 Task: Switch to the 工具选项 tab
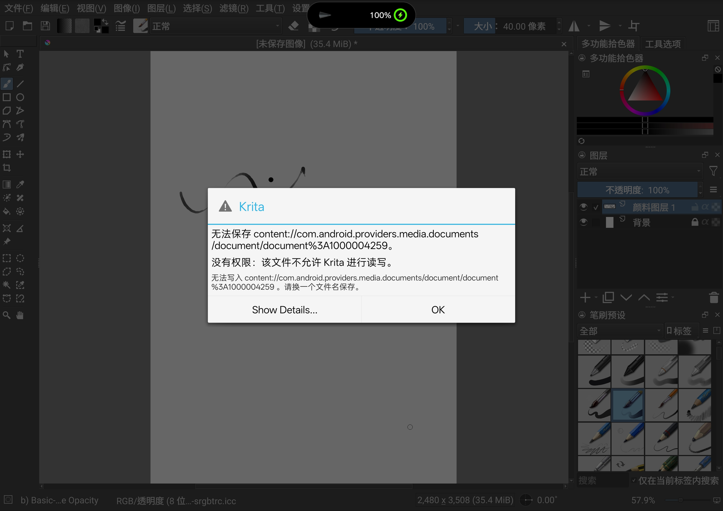(662, 44)
